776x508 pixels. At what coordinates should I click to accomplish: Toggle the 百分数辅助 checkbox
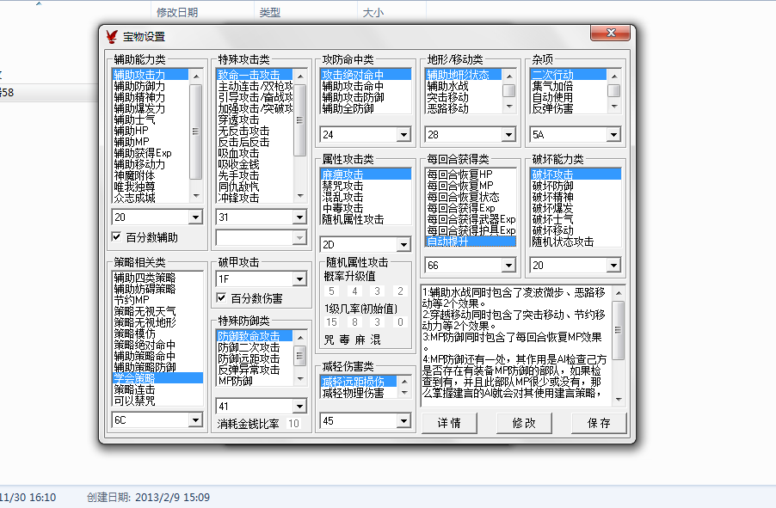[x=117, y=237]
